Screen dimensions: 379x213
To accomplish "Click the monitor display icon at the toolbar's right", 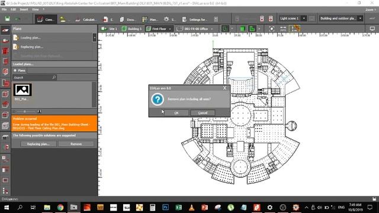I will (x=372, y=29).
